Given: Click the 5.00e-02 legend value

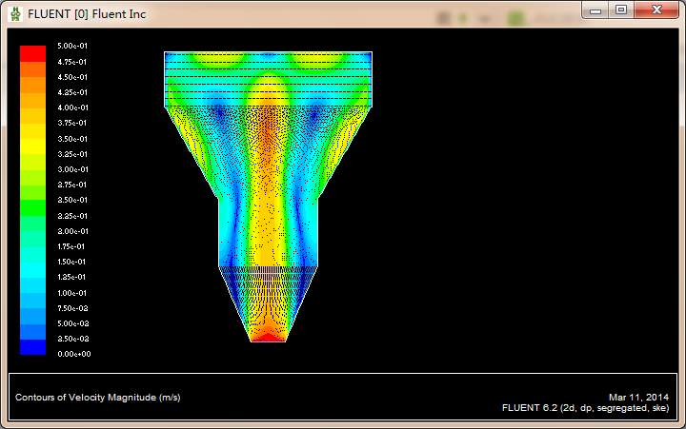Looking at the screenshot, I should pos(72,323).
